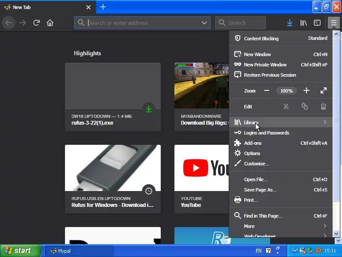Image resolution: width=342 pixels, height=257 pixels.
Task: Open the Windows Start menu
Action: [20, 251]
